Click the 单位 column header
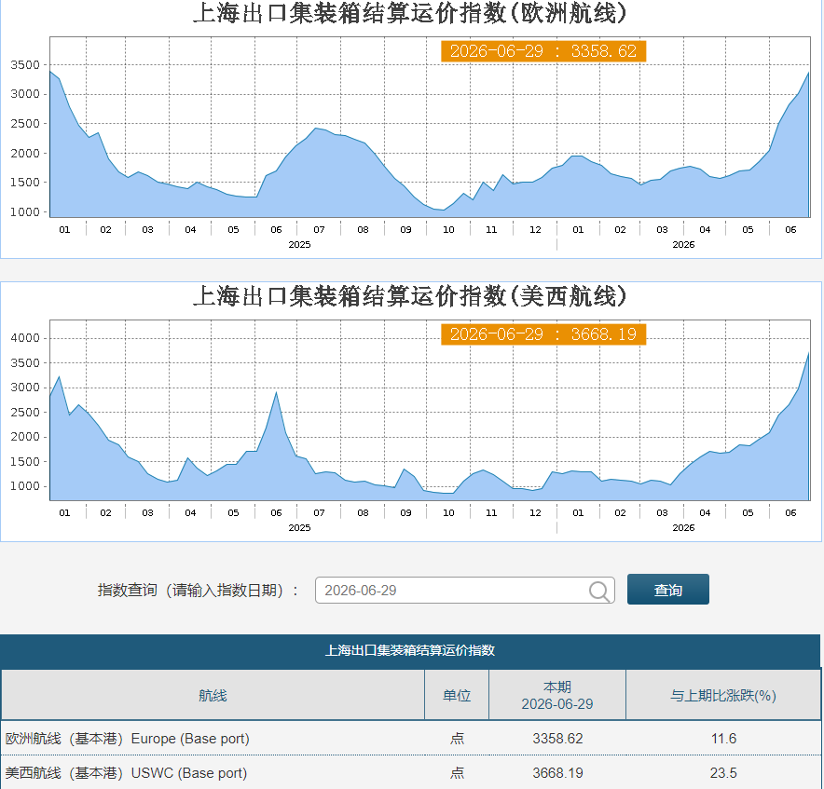The image size is (824, 789). [x=457, y=696]
